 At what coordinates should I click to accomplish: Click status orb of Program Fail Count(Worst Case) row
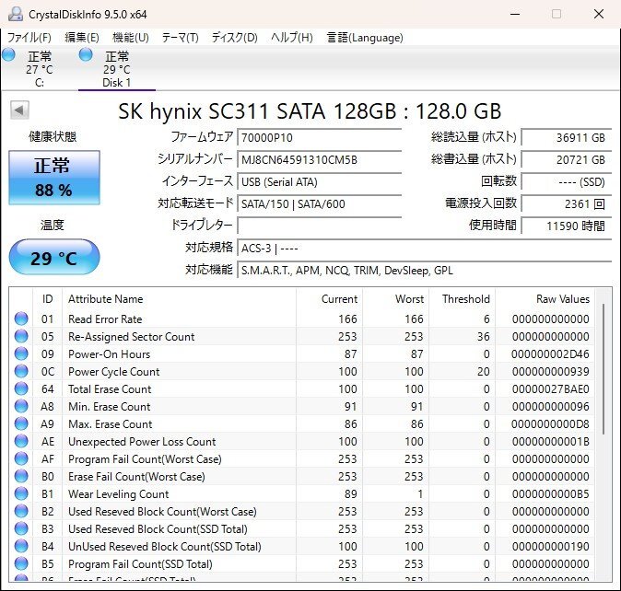(21, 458)
